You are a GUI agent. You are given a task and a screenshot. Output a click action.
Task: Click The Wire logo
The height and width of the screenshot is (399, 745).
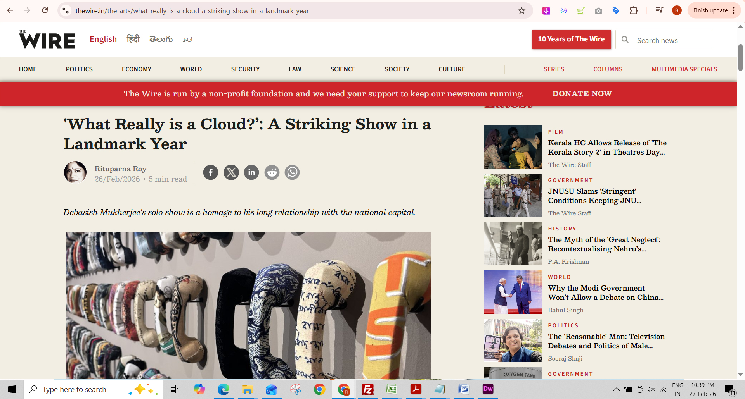(47, 40)
